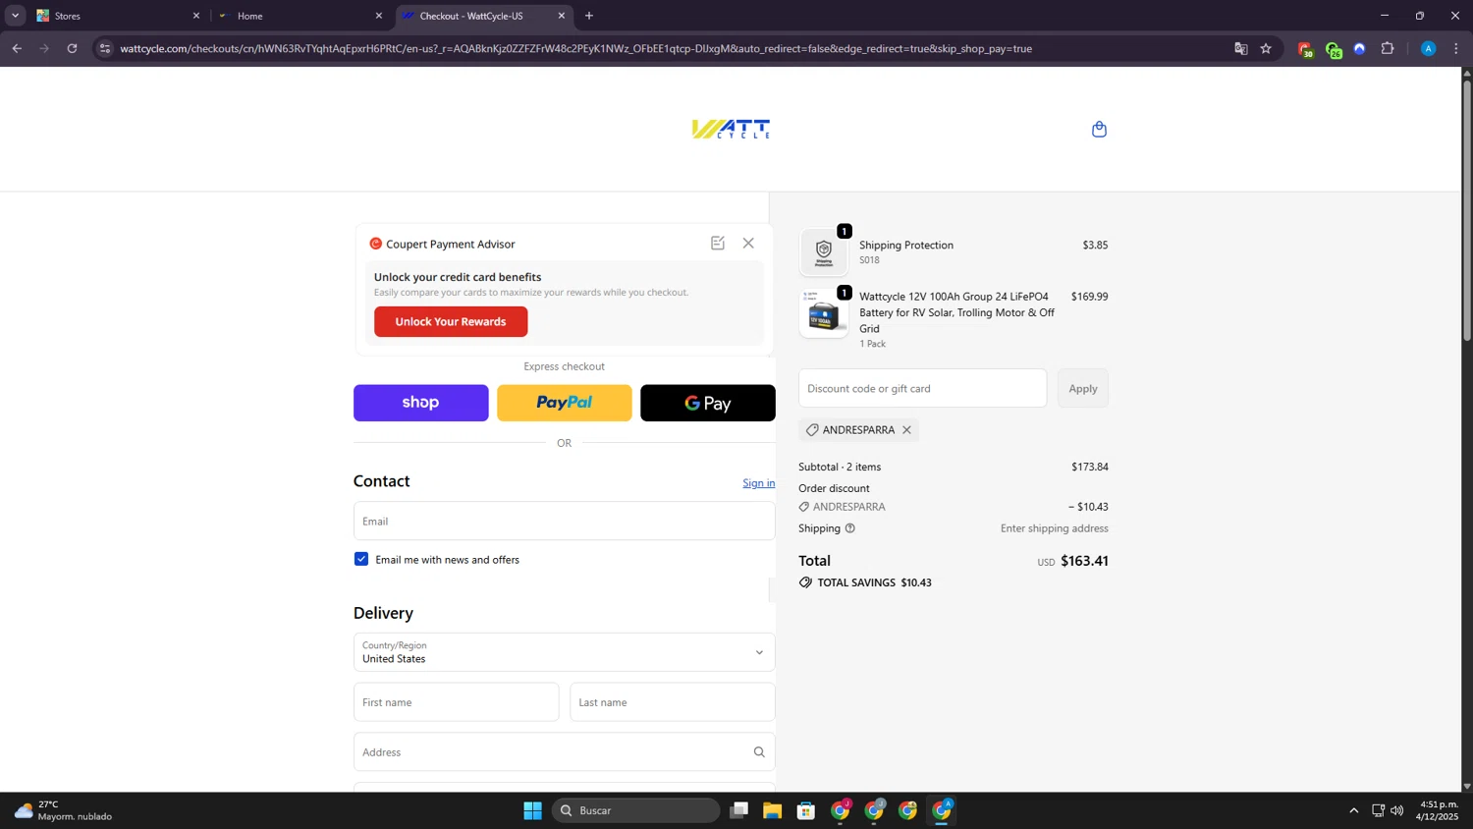Viewport: 1473px width, 829px height.
Task: Switch to the Stores browser tab
Action: (x=117, y=16)
